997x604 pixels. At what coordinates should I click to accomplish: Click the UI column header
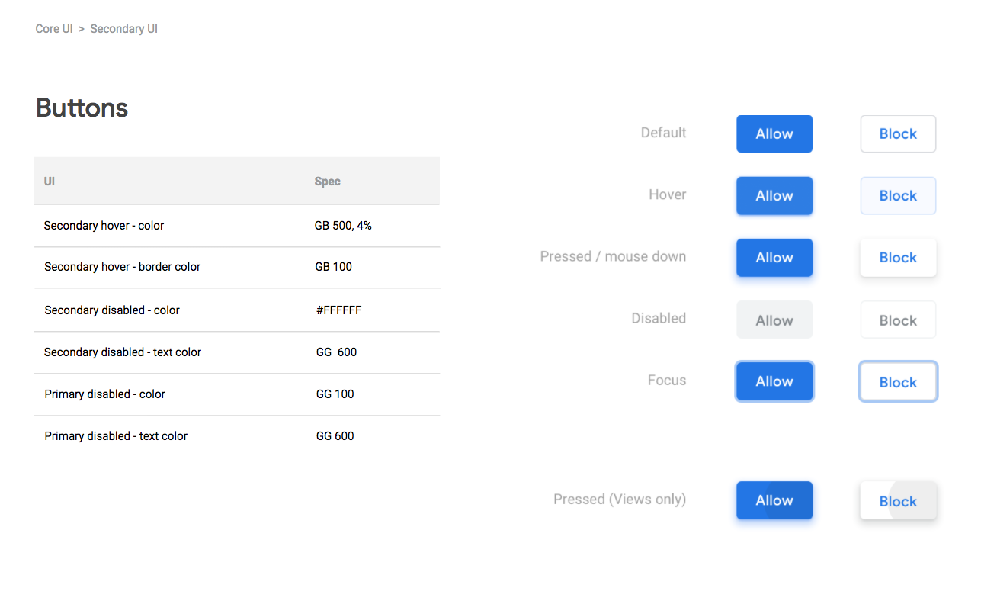50,182
